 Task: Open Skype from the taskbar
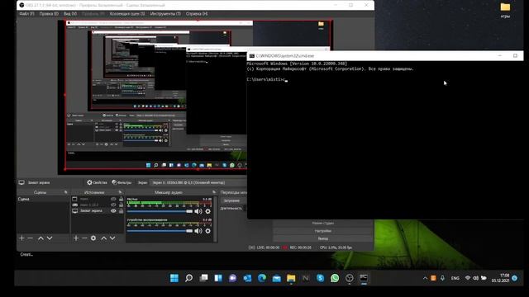click(x=320, y=278)
